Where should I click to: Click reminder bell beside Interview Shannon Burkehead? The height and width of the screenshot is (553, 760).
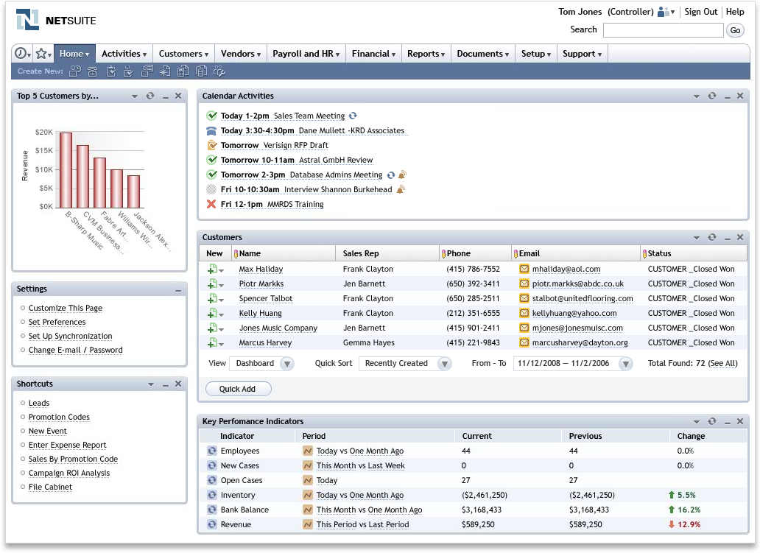[401, 189]
